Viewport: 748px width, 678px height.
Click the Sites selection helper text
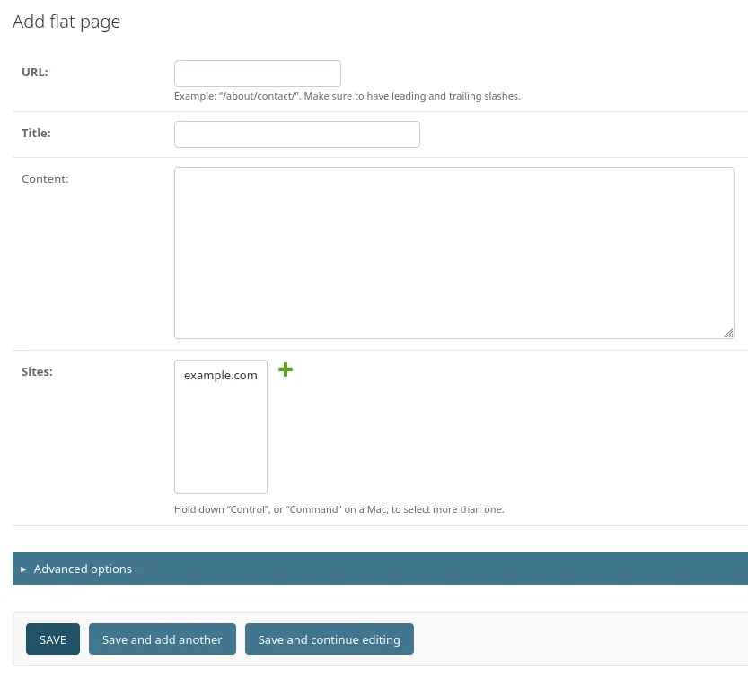(339, 508)
